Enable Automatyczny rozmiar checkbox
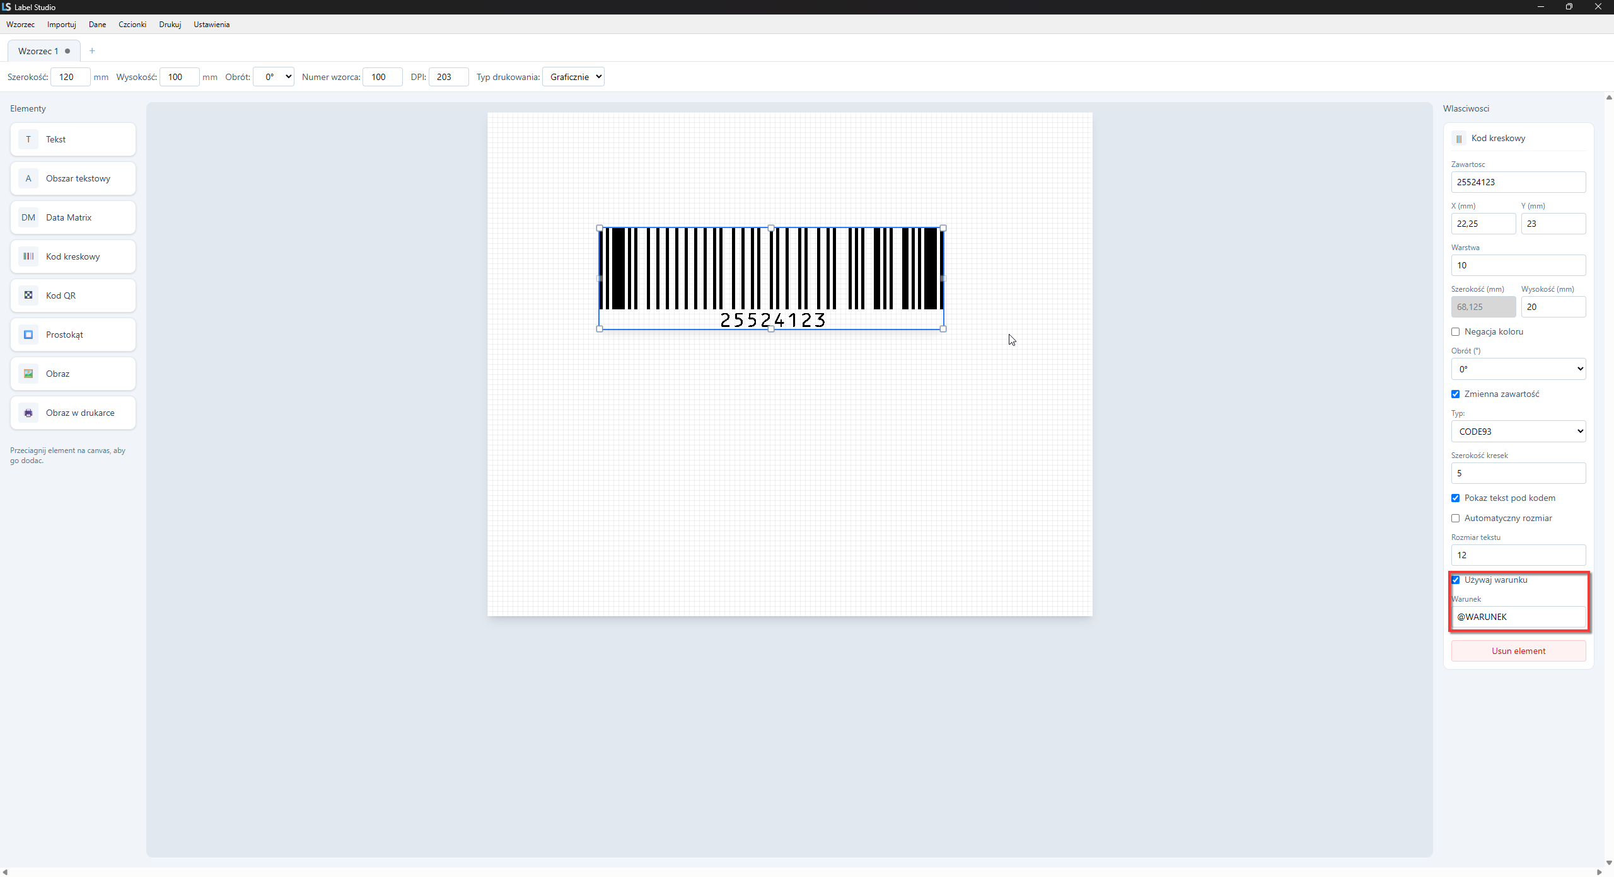Viewport: 1614px width, 877px height. 1456,519
